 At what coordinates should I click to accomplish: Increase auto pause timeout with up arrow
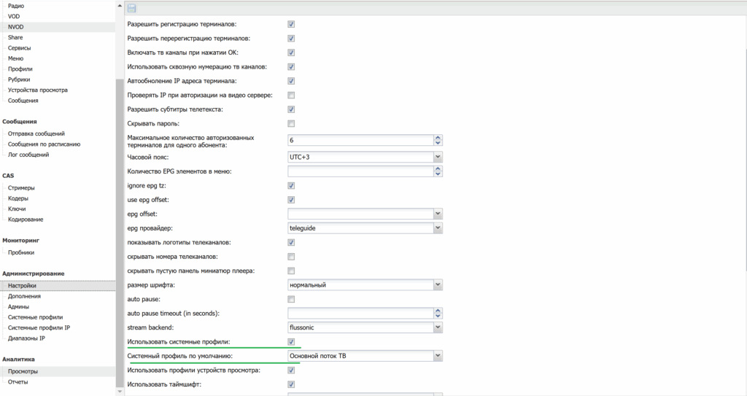438,310
